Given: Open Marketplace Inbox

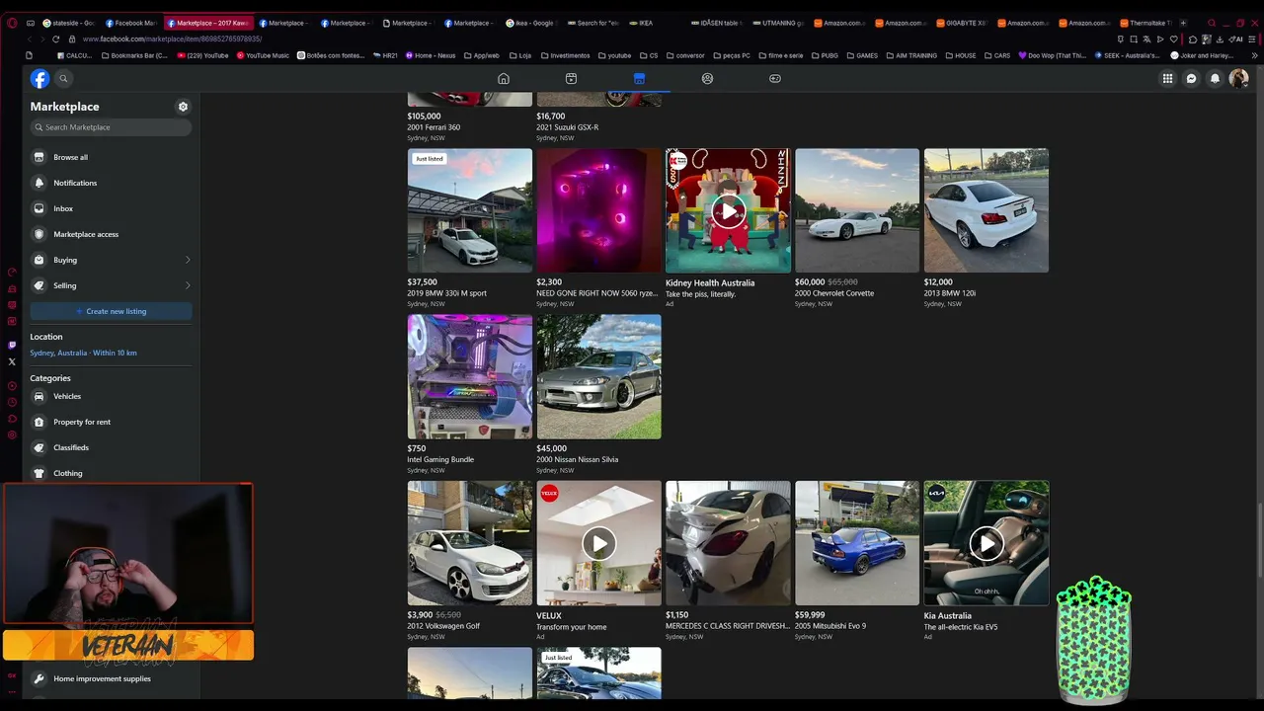Looking at the screenshot, I should click(x=111, y=208).
